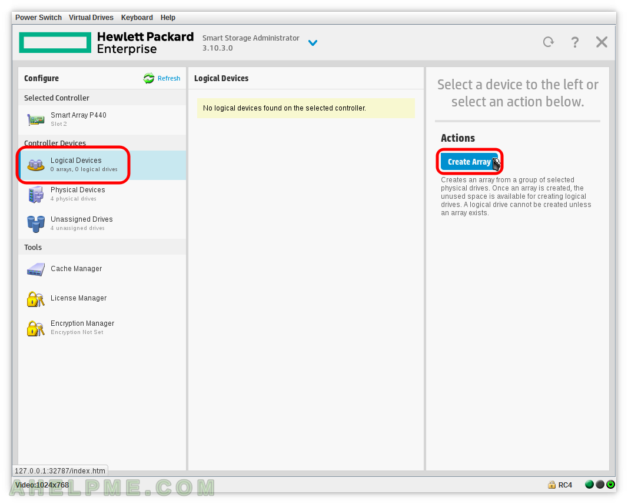Viewport: 628px width, 504px height.
Task: Click the RC4 lock icon in status bar
Action: (551, 485)
